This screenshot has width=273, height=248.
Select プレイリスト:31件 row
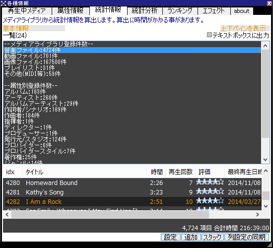click(x=132, y=68)
